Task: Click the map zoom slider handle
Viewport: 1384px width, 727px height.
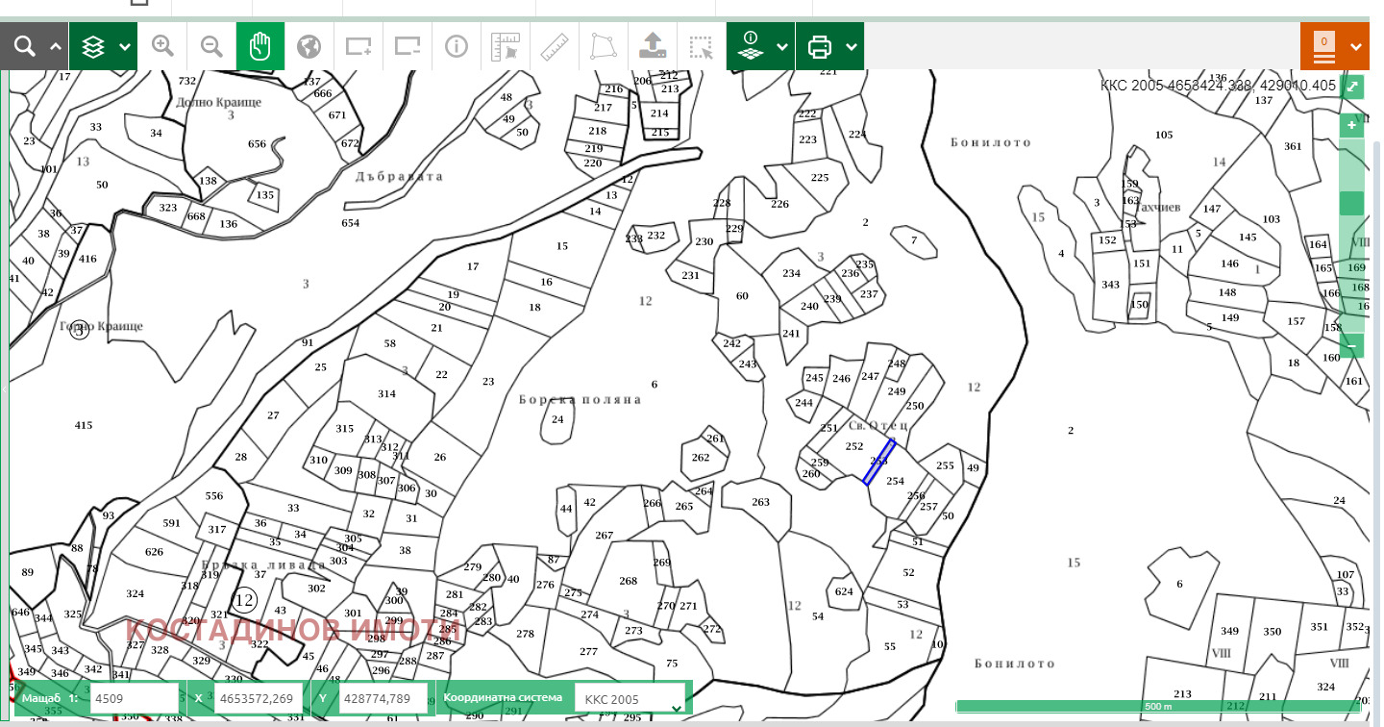Action: coord(1352,203)
